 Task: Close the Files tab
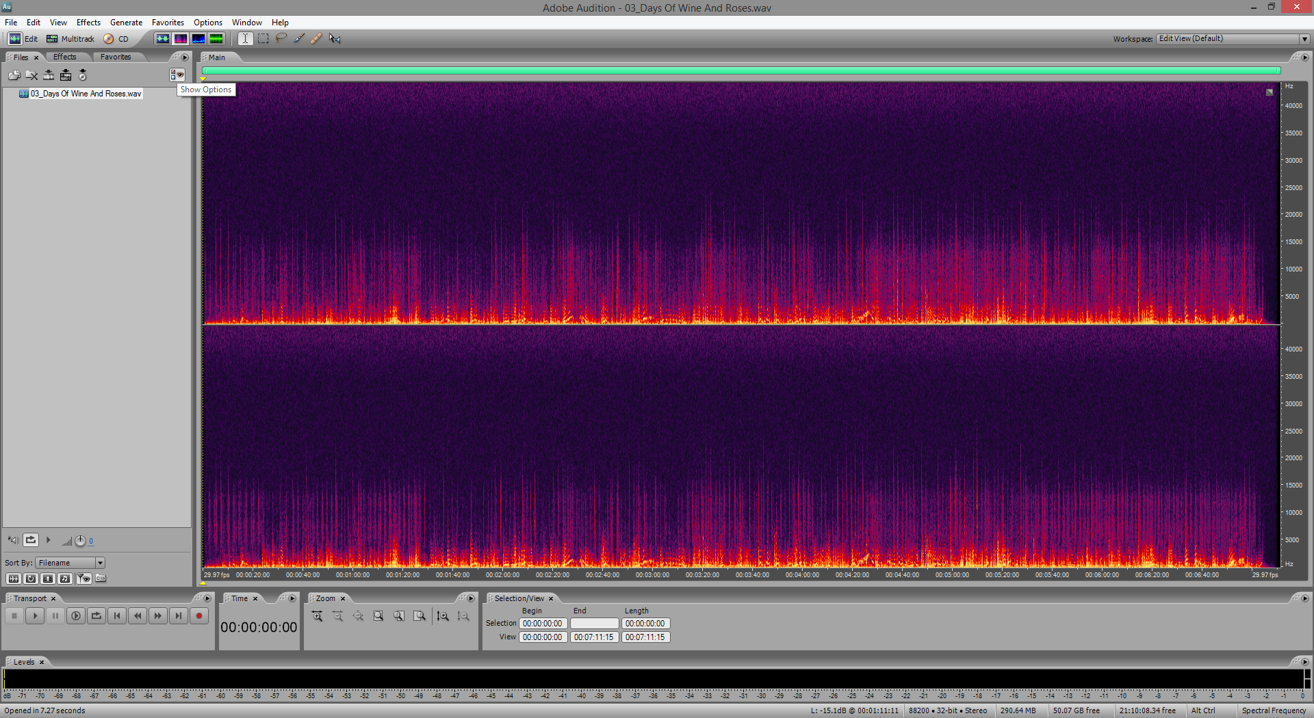click(36, 57)
